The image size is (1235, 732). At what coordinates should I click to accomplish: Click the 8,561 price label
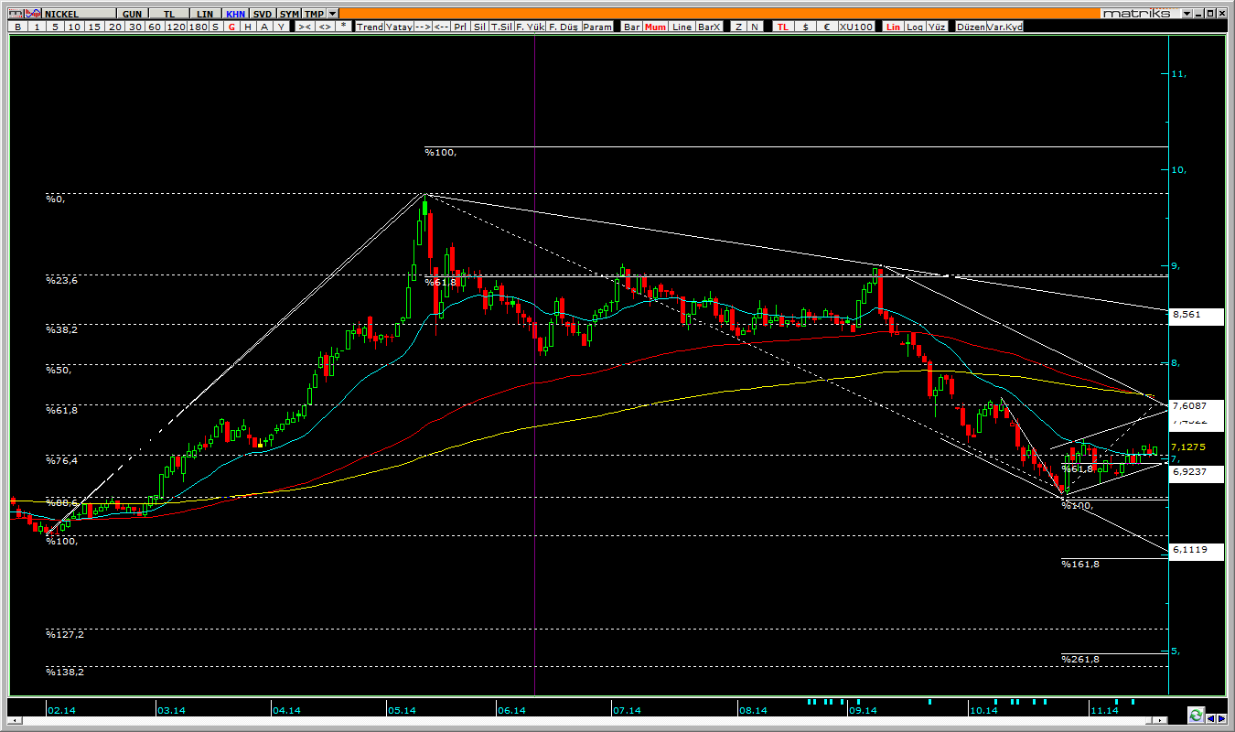[1197, 317]
